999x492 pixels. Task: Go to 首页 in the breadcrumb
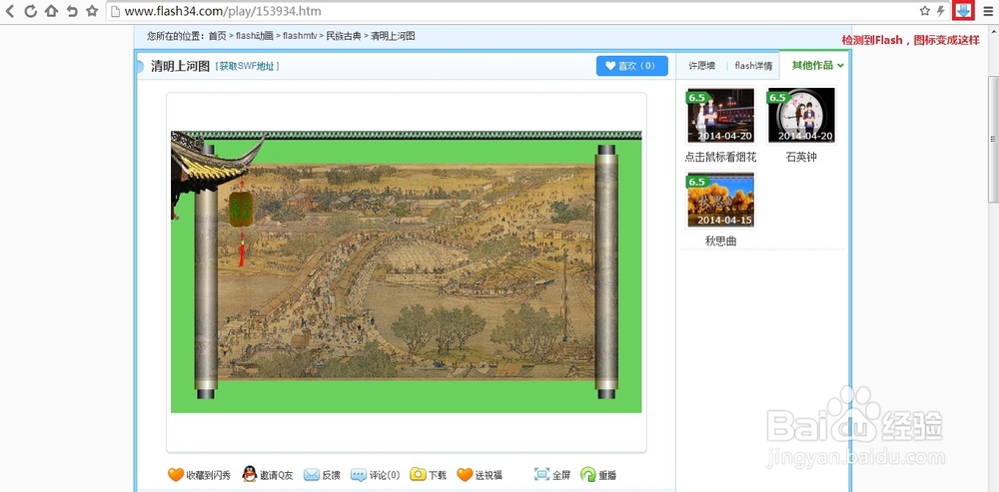pos(217,36)
